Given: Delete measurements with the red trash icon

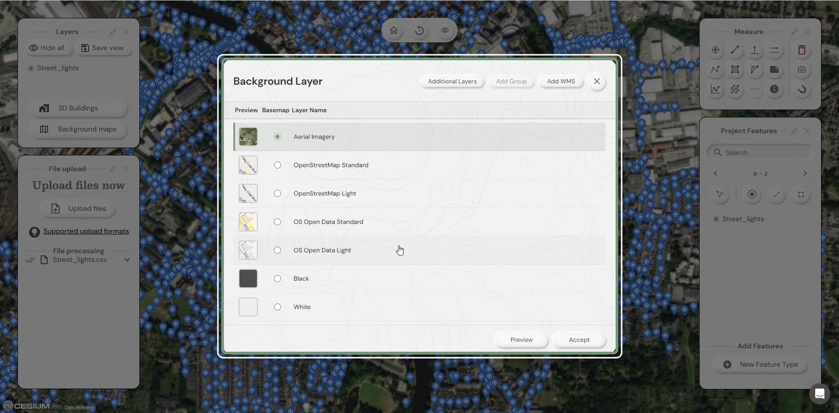Looking at the screenshot, I should [x=802, y=50].
